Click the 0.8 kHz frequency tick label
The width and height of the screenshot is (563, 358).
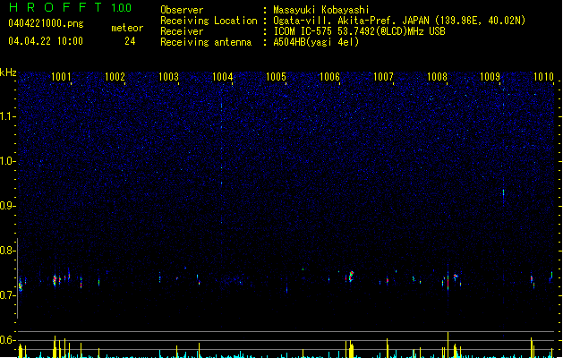[x=7, y=251]
